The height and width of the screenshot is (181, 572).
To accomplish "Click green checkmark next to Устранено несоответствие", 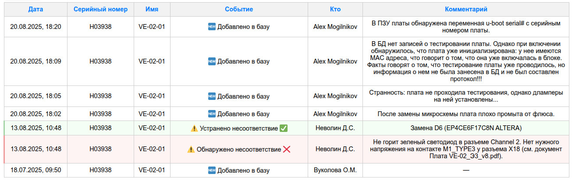I will [x=284, y=128].
